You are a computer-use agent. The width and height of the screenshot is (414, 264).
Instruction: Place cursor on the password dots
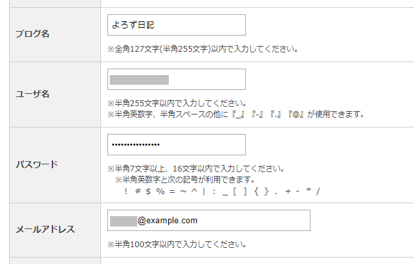(135, 144)
